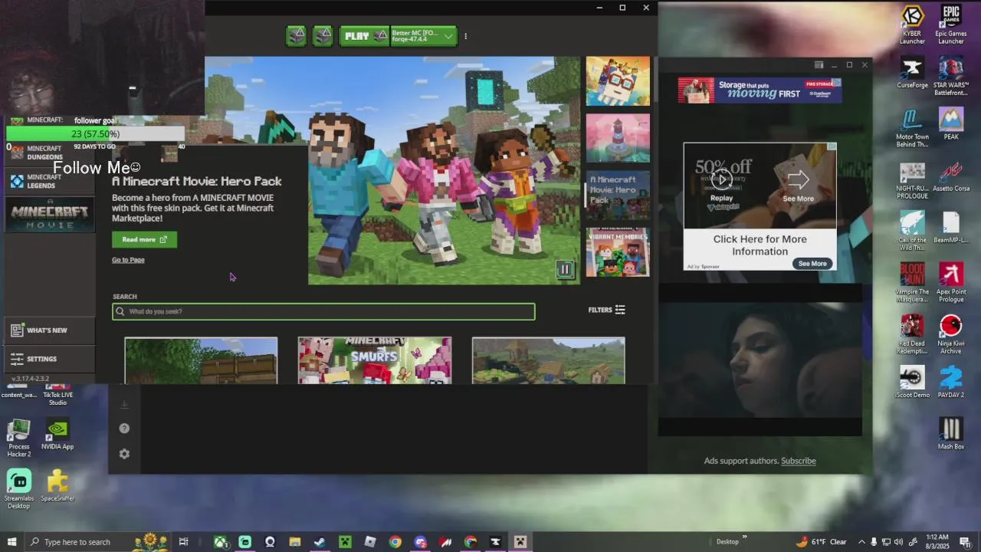Select A Minecraft Movie Hero Pack thumbnail

618,195
